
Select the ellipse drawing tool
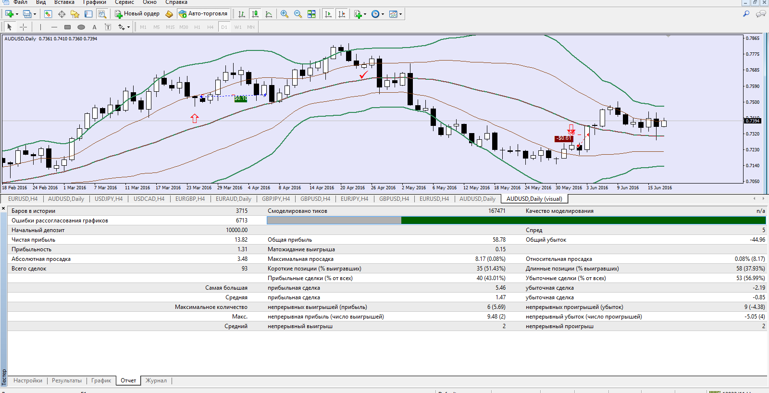81,27
